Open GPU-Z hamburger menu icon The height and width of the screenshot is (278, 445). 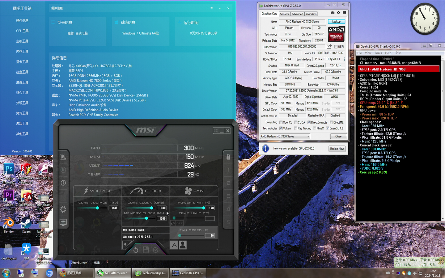coord(345,13)
